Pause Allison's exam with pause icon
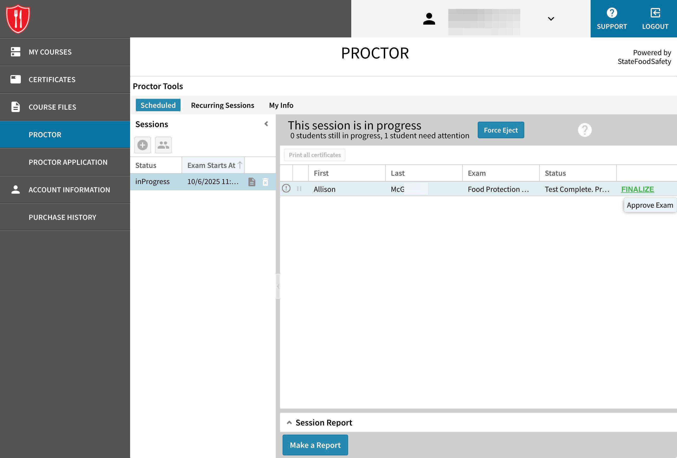677x458 pixels. [x=299, y=189]
